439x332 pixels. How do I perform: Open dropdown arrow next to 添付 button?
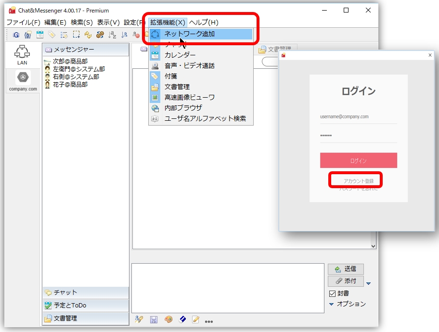point(369,283)
